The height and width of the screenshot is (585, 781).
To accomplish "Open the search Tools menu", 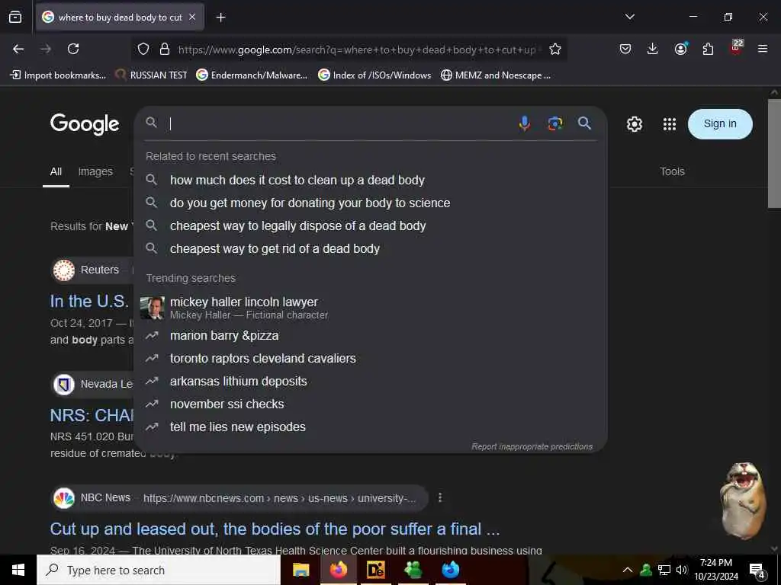I will (x=672, y=171).
